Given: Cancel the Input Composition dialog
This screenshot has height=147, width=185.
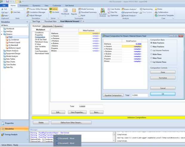Looking at the screenshot, I should pos(163,88).
